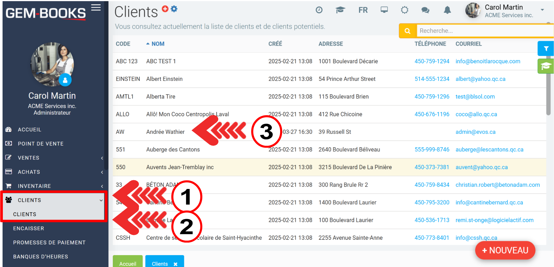The image size is (554, 267).
Task: Open the notifications bell
Action: coord(447,10)
